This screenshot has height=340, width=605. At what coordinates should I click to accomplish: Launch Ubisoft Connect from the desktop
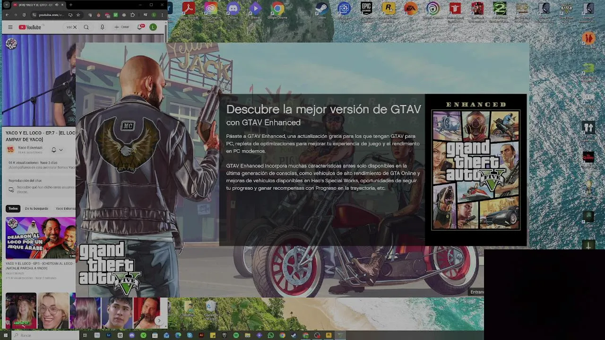pos(433,11)
